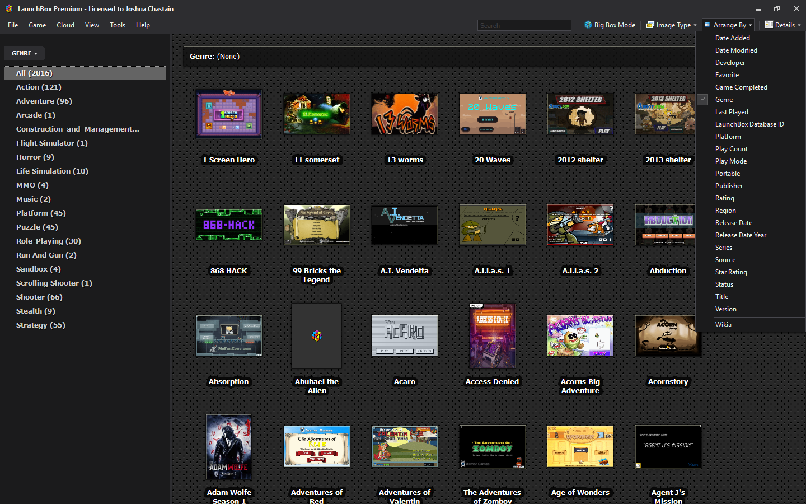Click the Big Box Mode cube icon
The width and height of the screenshot is (806, 504).
coord(588,25)
